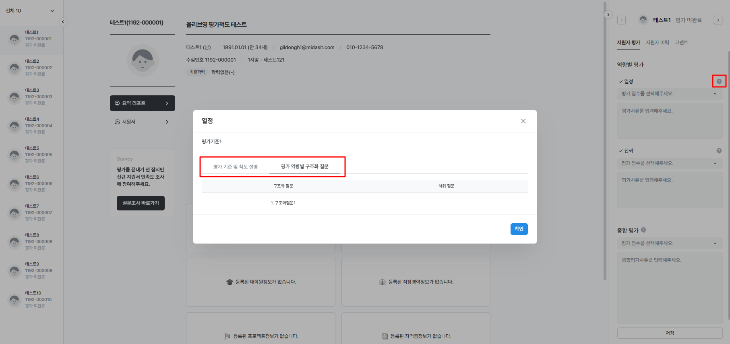Viewport: 730px width, 344px height.
Task: Click the 테스트7 avatar in applicant list
Action: pyautogui.click(x=14, y=213)
